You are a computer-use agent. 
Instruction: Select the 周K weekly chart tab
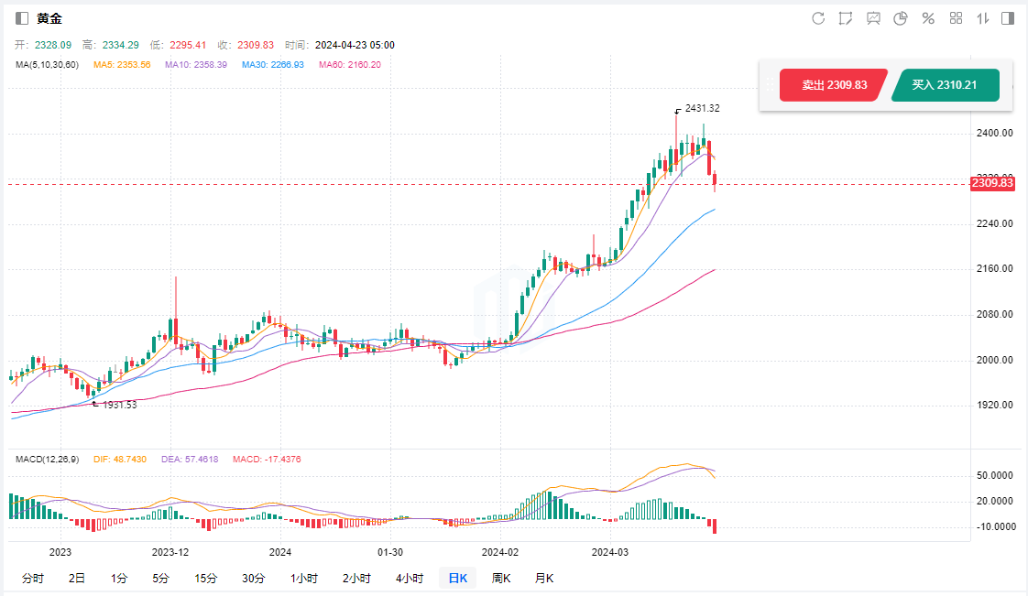pos(501,578)
